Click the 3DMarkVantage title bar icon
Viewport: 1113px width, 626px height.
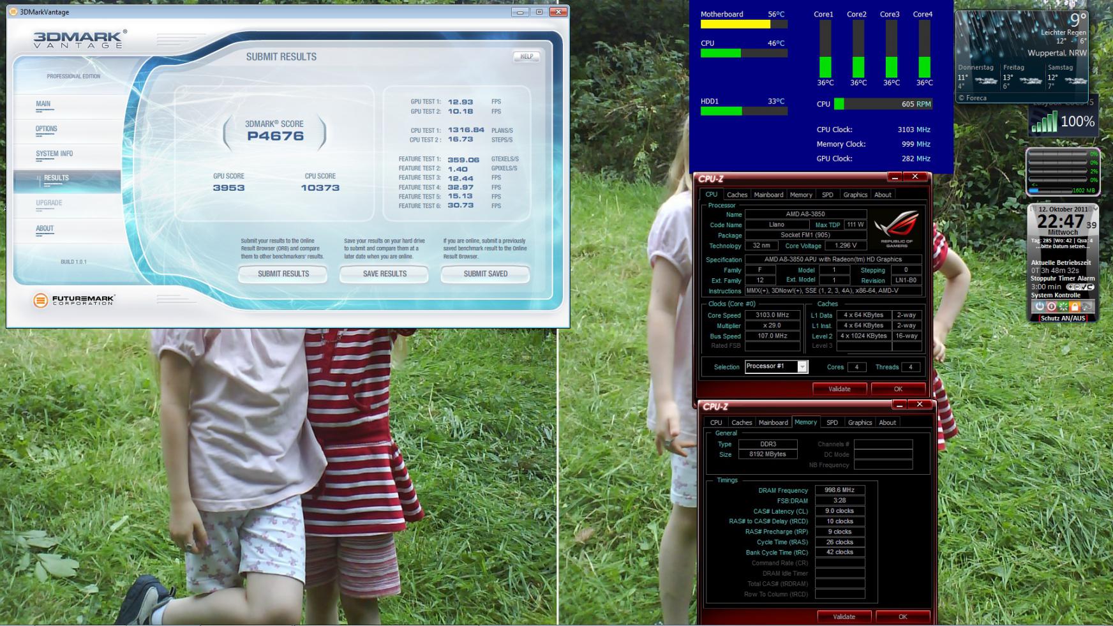click(13, 11)
